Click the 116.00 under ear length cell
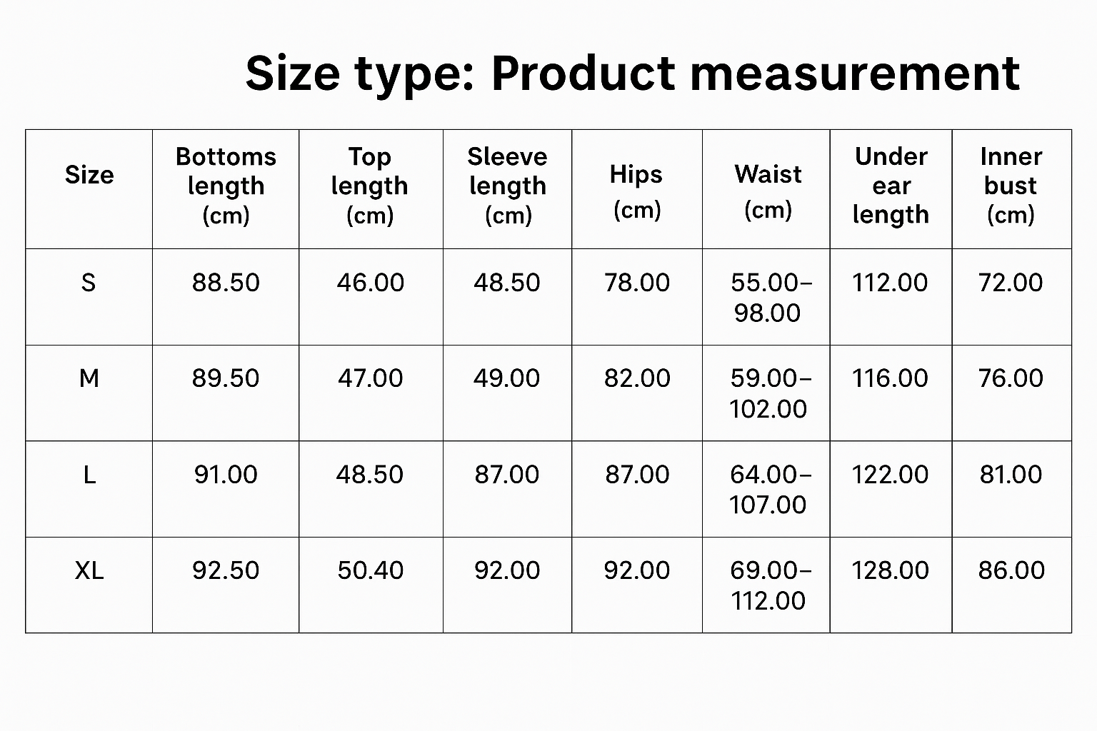This screenshot has width=1097, height=731. point(890,378)
